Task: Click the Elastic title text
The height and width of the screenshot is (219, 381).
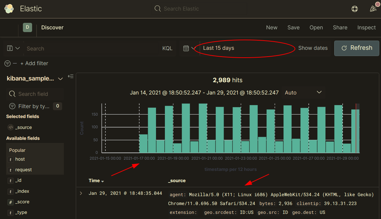Action: [31, 9]
